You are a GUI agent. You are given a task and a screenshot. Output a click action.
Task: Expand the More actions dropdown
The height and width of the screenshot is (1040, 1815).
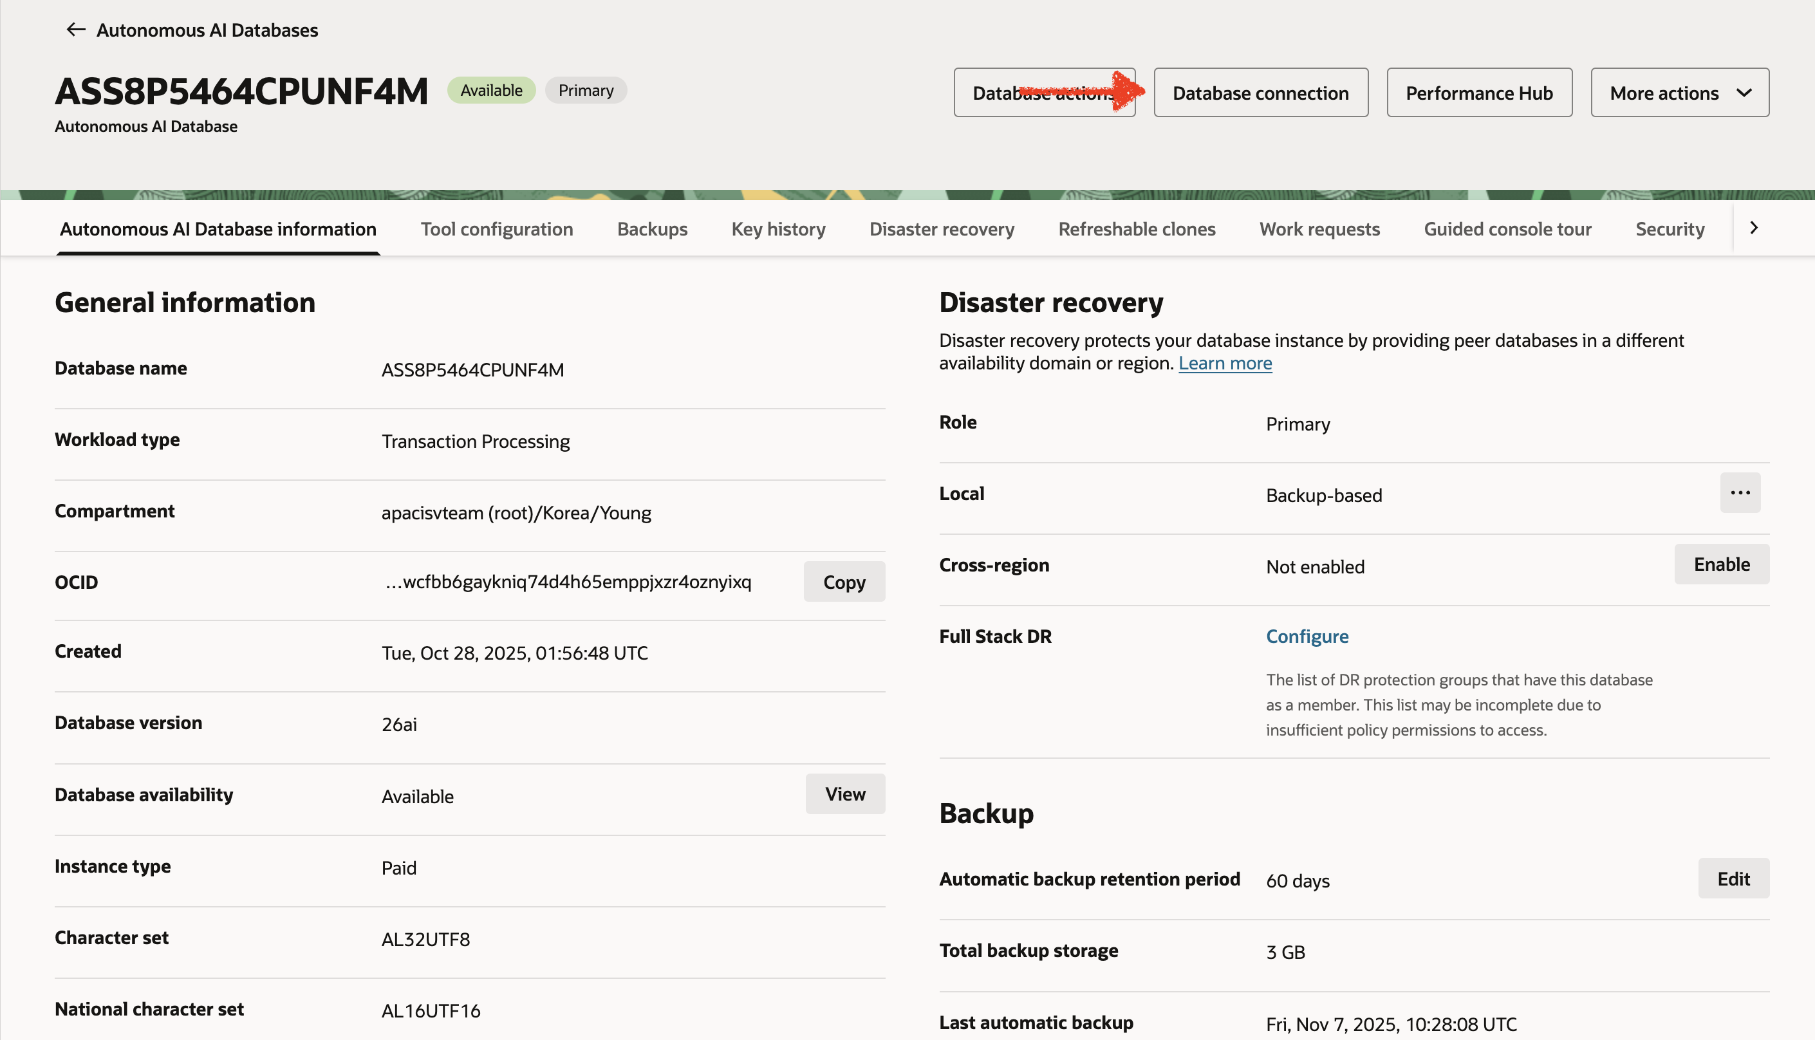tap(1679, 93)
